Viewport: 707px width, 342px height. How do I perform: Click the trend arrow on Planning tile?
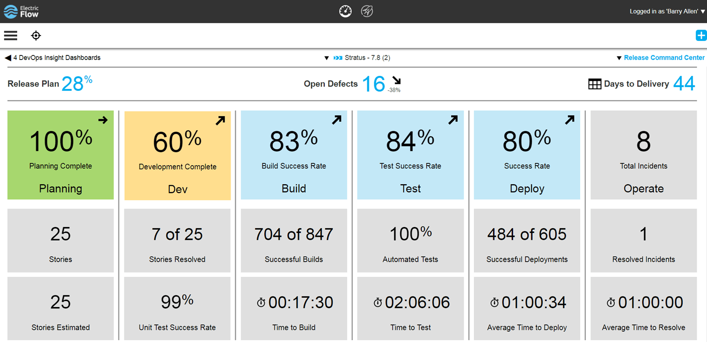103,120
